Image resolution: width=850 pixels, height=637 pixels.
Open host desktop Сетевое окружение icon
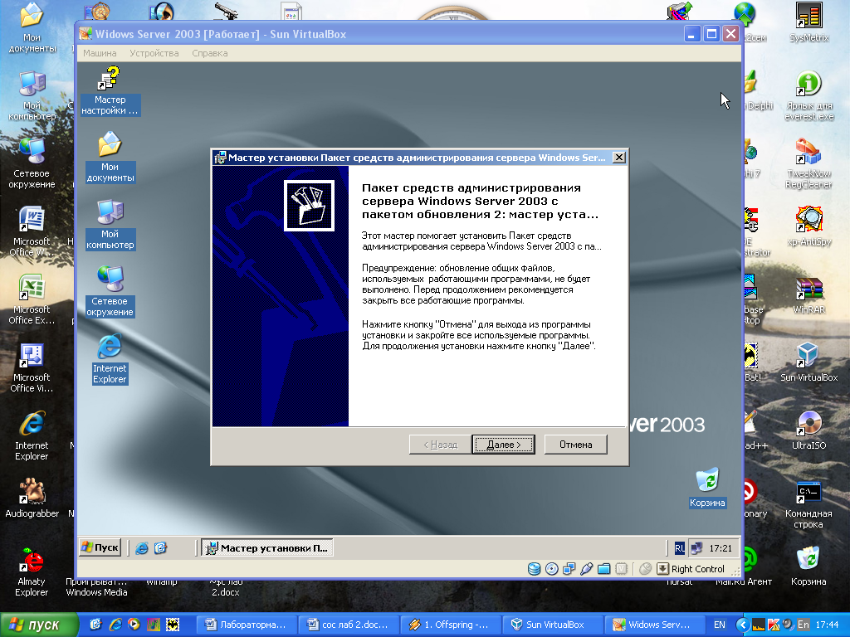pyautogui.click(x=32, y=163)
